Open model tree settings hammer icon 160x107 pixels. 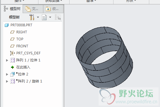pyautogui.click(x=32, y=17)
